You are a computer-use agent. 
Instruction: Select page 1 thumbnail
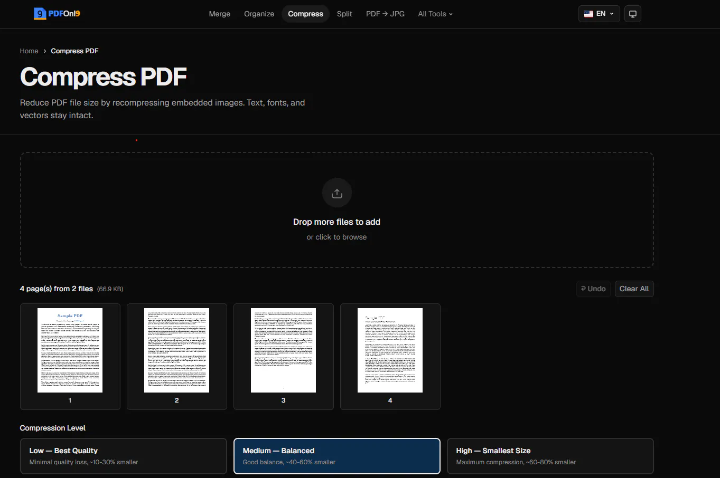(x=70, y=357)
